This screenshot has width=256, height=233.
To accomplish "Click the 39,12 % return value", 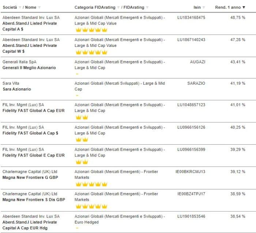I will click(x=238, y=172).
